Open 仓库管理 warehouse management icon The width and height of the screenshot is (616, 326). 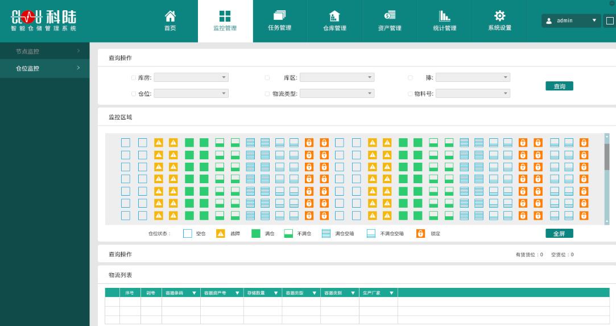click(334, 16)
